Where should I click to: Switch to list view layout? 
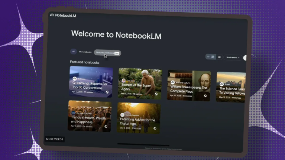[x=219, y=57]
